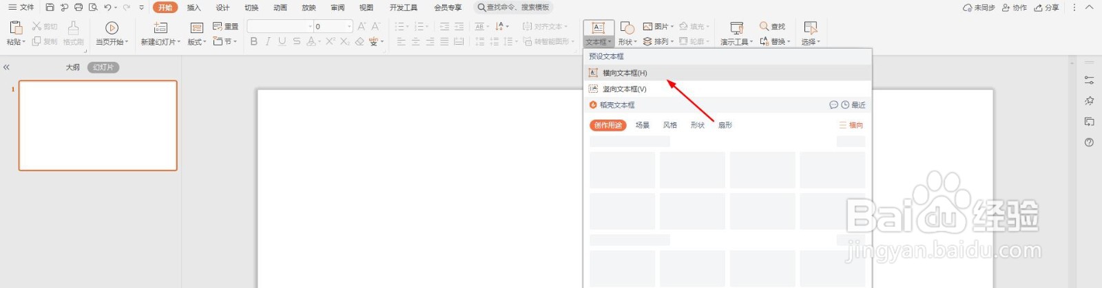Click the Recent (最近) link

tap(854, 105)
